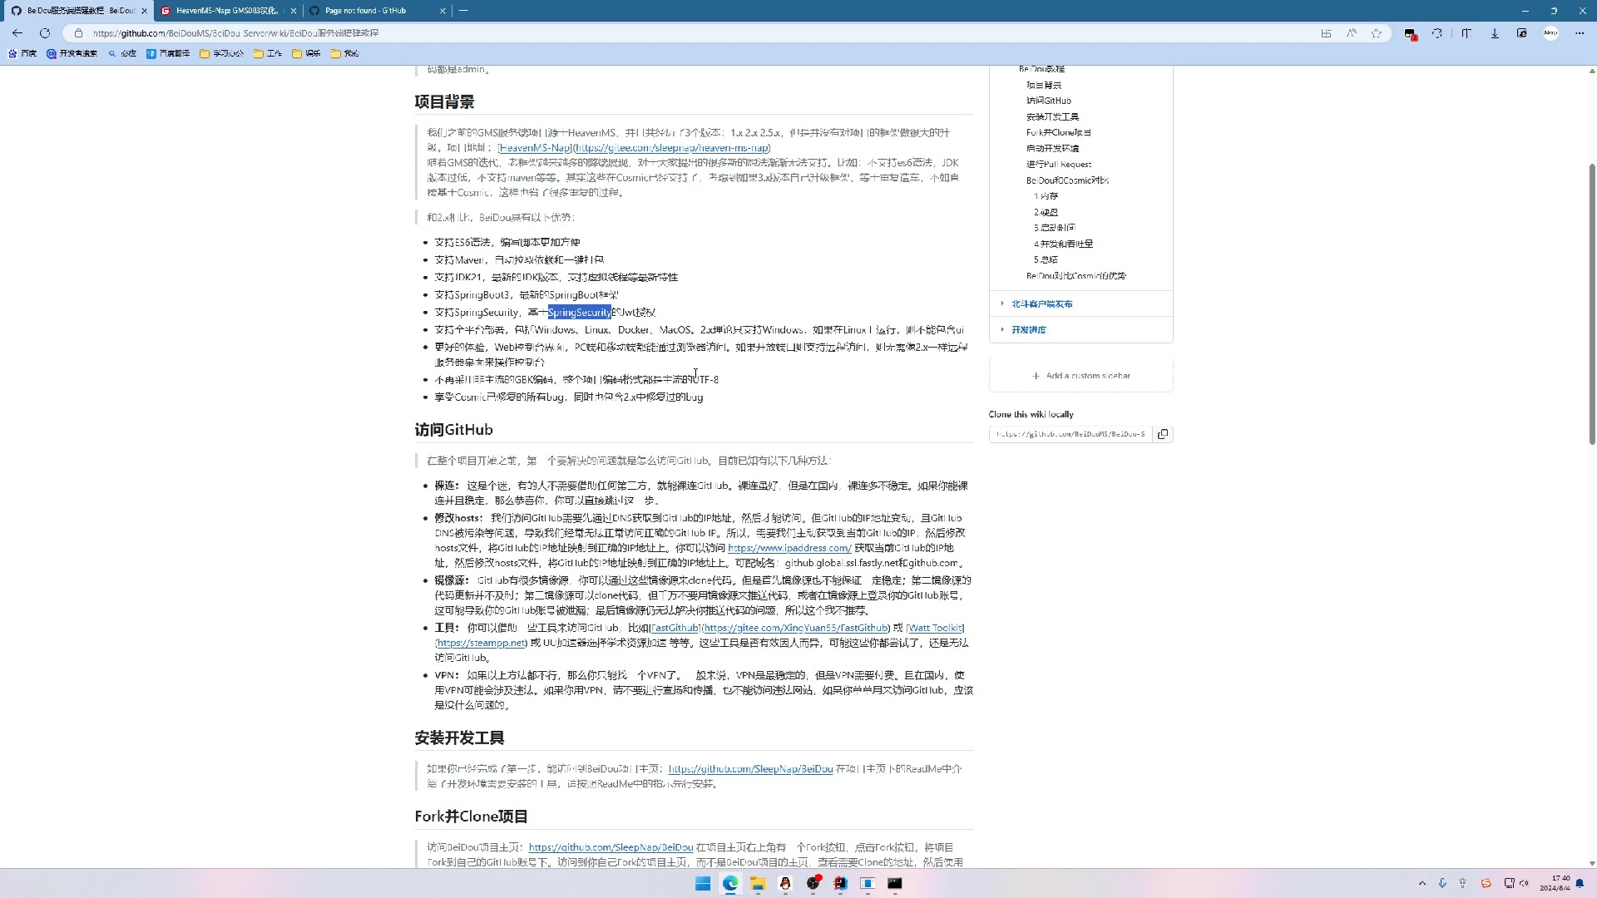Image resolution: width=1597 pixels, height=898 pixels.
Task: Open the notification bell in the tray
Action: pos(1580,883)
